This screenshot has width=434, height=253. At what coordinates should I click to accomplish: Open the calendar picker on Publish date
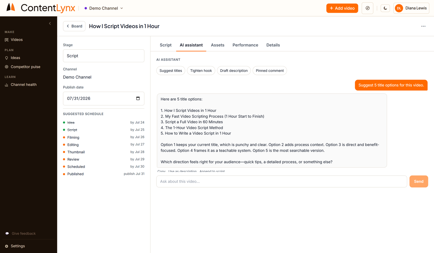pyautogui.click(x=138, y=98)
